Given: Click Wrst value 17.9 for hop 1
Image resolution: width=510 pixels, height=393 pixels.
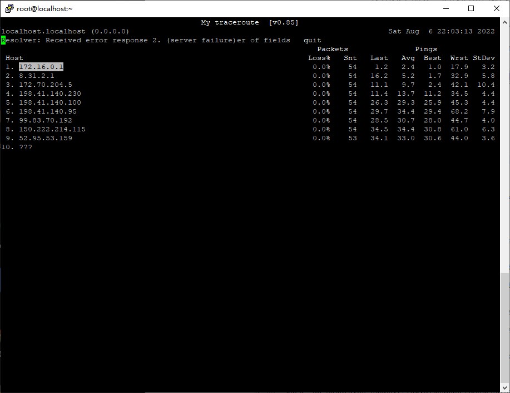Looking at the screenshot, I should tap(459, 67).
